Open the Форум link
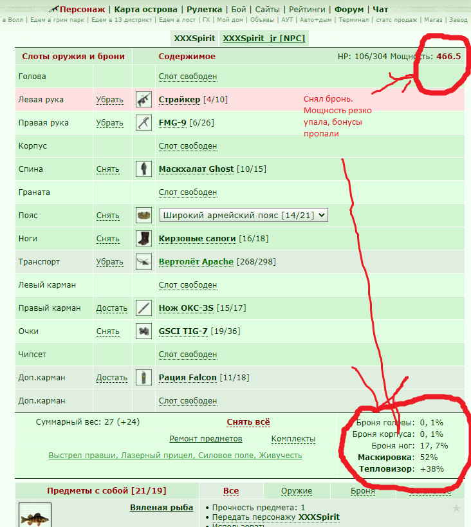 (x=349, y=10)
